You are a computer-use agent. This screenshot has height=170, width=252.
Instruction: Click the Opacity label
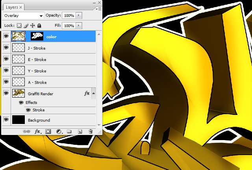click(53, 15)
